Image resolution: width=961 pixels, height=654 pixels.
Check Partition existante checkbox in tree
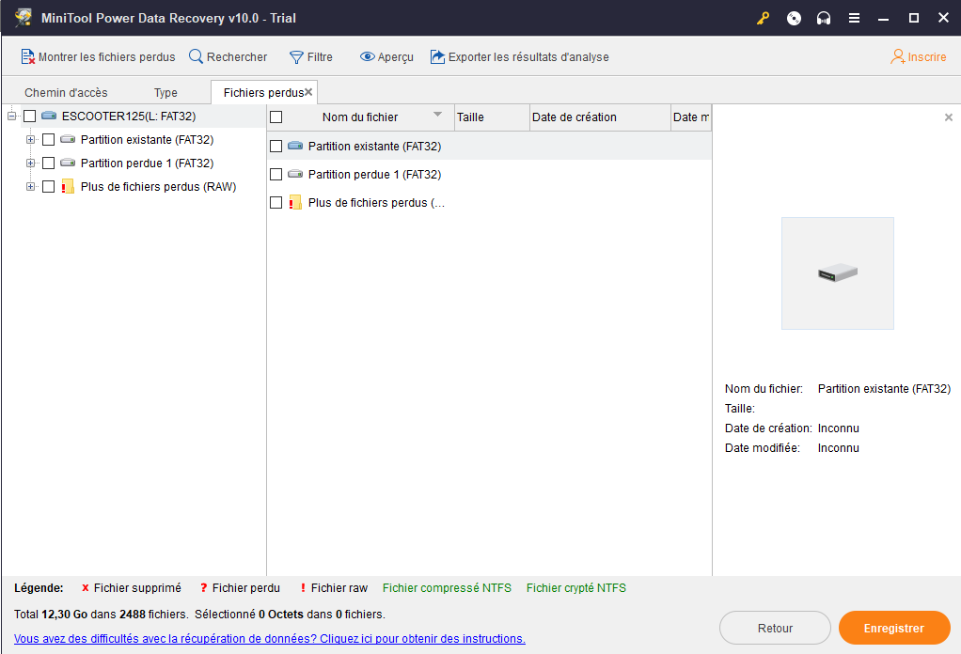point(48,140)
